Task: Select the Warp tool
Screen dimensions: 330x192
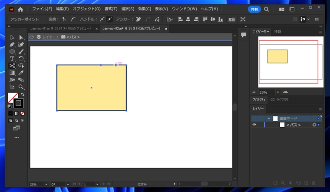Action: pyautogui.click(x=12, y=80)
